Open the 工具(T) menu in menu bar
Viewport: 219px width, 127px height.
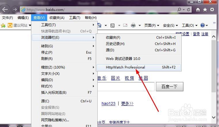coord(75,18)
